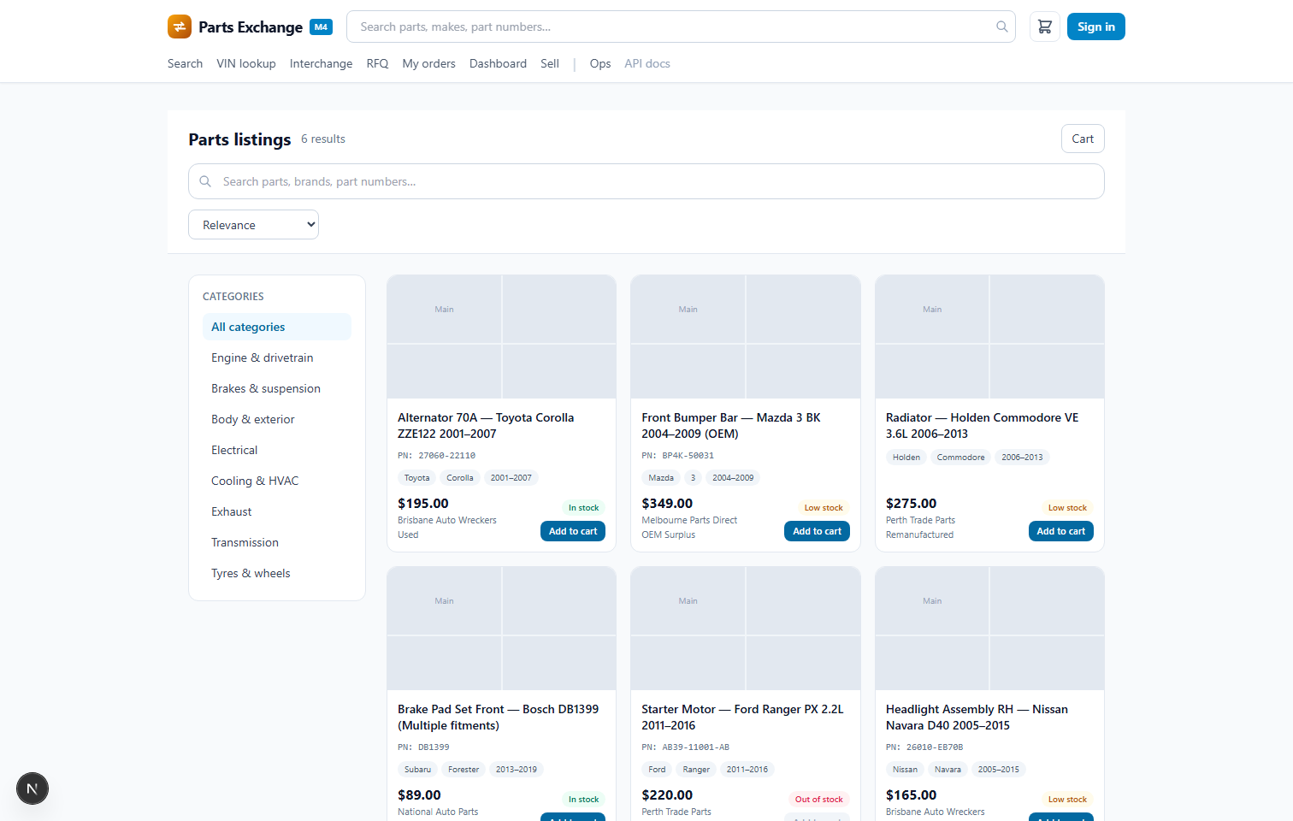Click the Cart button in listings header
1293x821 pixels.
coord(1083,139)
